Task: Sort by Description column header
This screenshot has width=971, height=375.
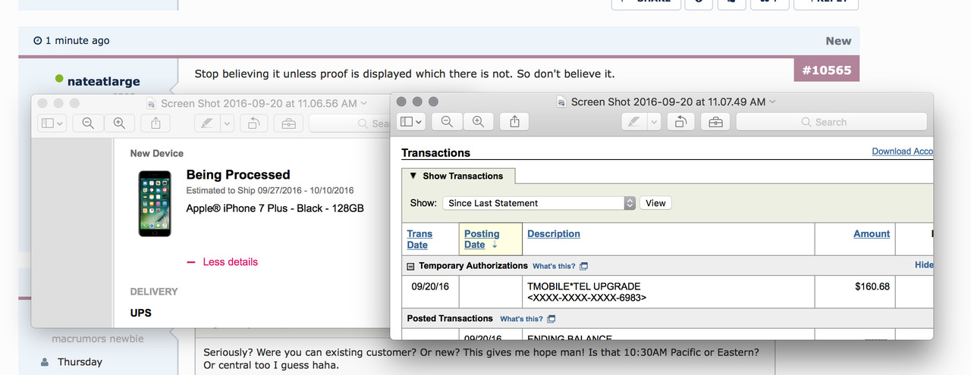Action: point(554,234)
